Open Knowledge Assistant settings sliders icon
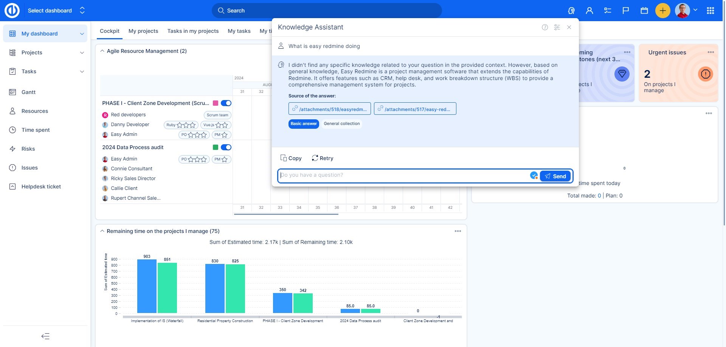The width and height of the screenshot is (726, 347). [x=557, y=27]
